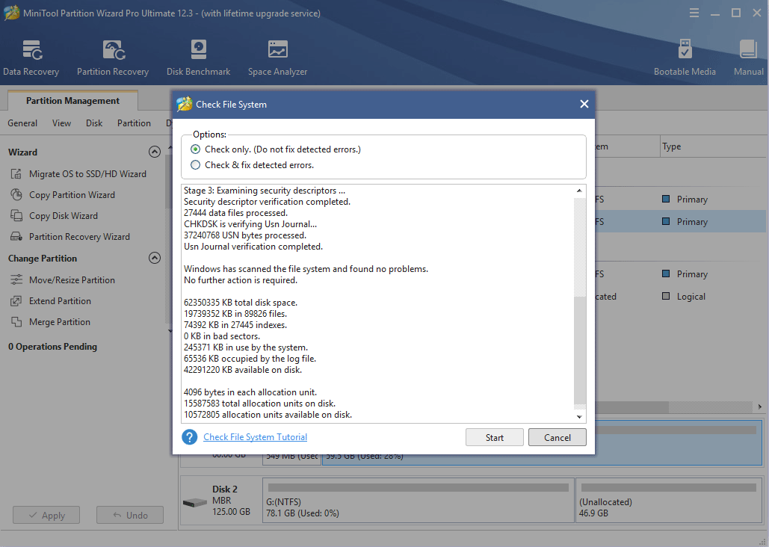Switch to Partition Management tab
The height and width of the screenshot is (547, 769).
click(x=72, y=101)
